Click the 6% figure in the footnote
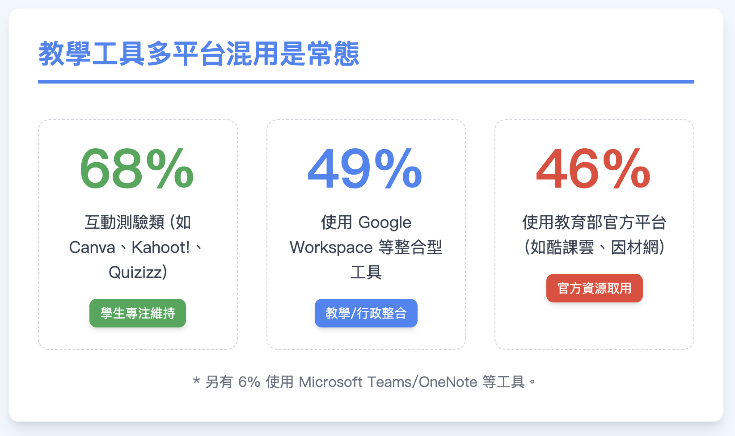This screenshot has height=436, width=735. pyautogui.click(x=249, y=382)
